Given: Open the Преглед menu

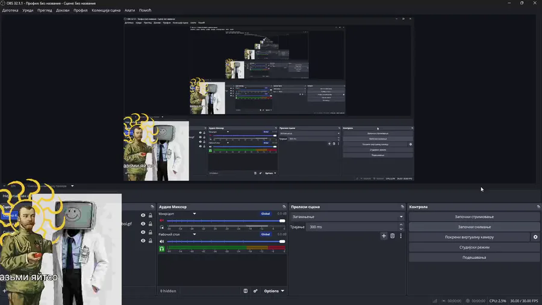Looking at the screenshot, I should click(x=45, y=10).
